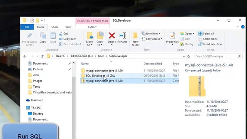Switch to View ribbon tab

[68, 27]
